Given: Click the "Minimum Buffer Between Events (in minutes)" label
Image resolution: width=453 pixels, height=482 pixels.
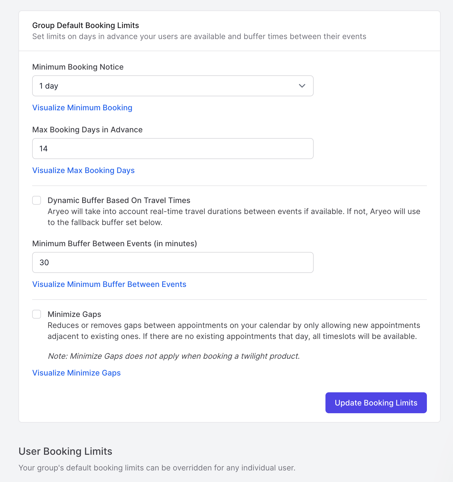Looking at the screenshot, I should [x=114, y=243].
